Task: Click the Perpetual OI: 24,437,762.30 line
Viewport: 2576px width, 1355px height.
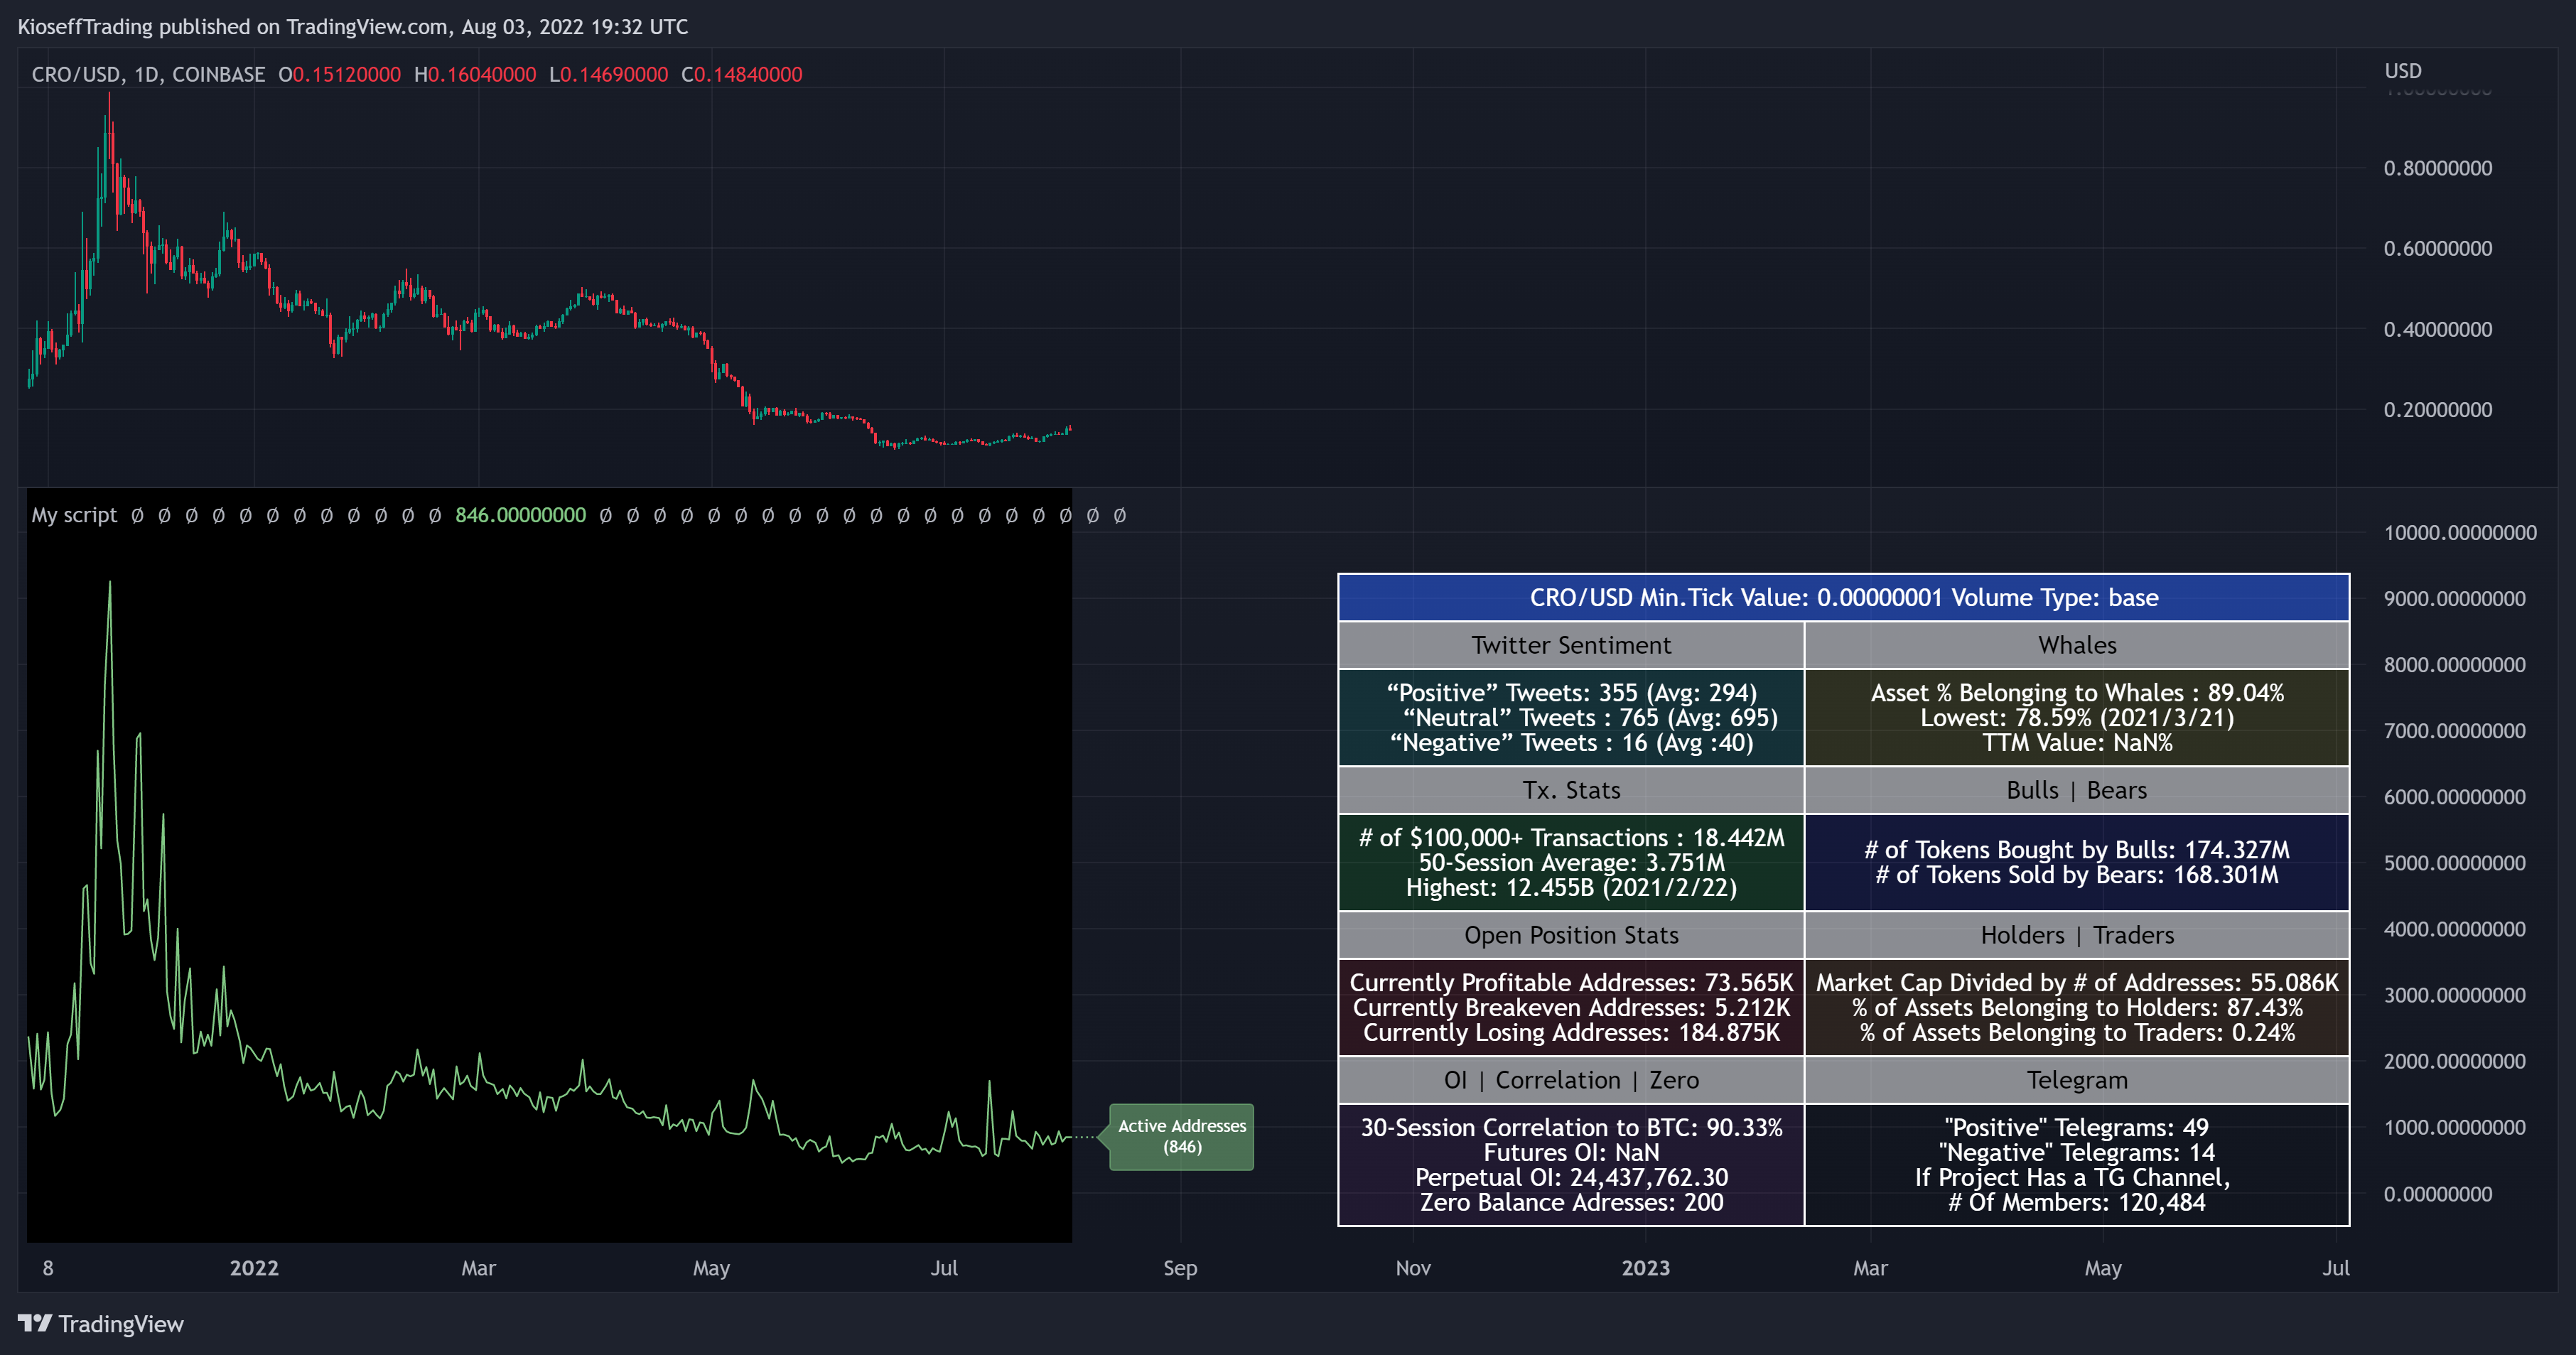Action: coord(1571,1178)
